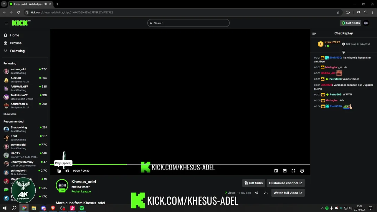Open Achrafbou_6 channel in sidebar
The height and width of the screenshot is (212, 377).
[25, 105]
